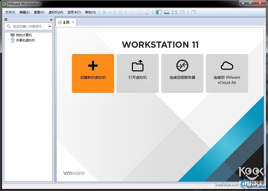Maximize the VMware Workstation window
Screen dimensions: 268x191
pyautogui.click(x=250, y=3)
